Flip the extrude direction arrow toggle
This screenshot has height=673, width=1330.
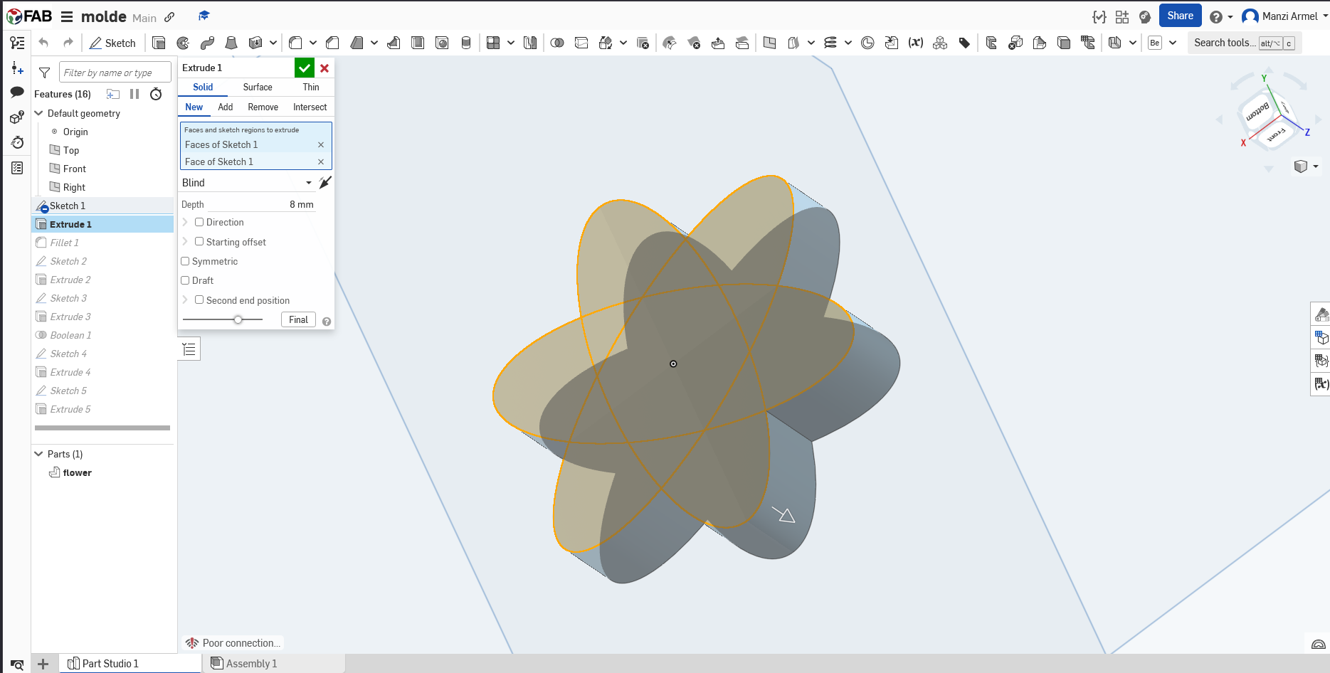click(325, 183)
